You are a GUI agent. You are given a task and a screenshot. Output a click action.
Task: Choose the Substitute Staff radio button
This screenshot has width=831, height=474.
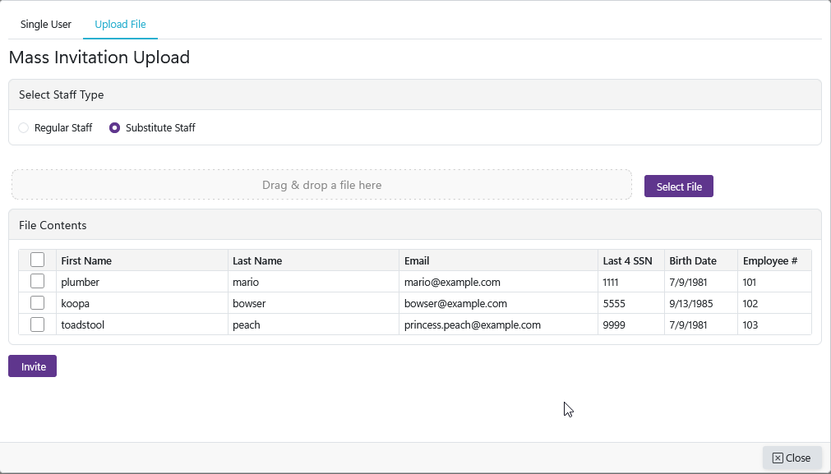pyautogui.click(x=115, y=128)
